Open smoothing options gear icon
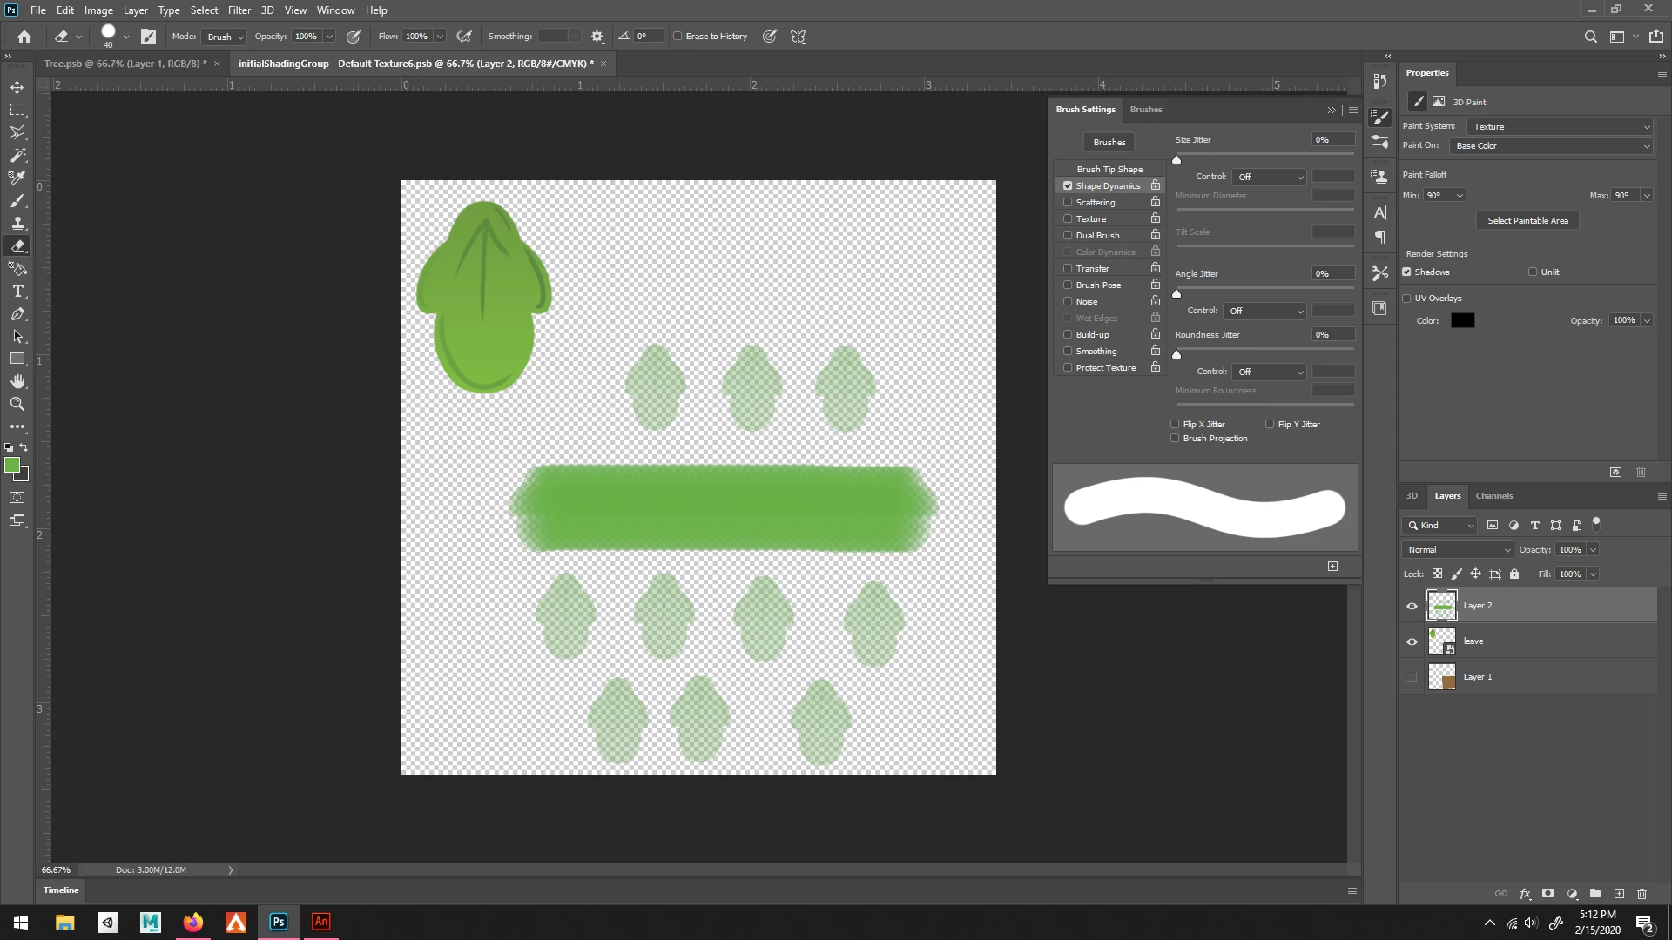The width and height of the screenshot is (1672, 940). [x=597, y=37]
